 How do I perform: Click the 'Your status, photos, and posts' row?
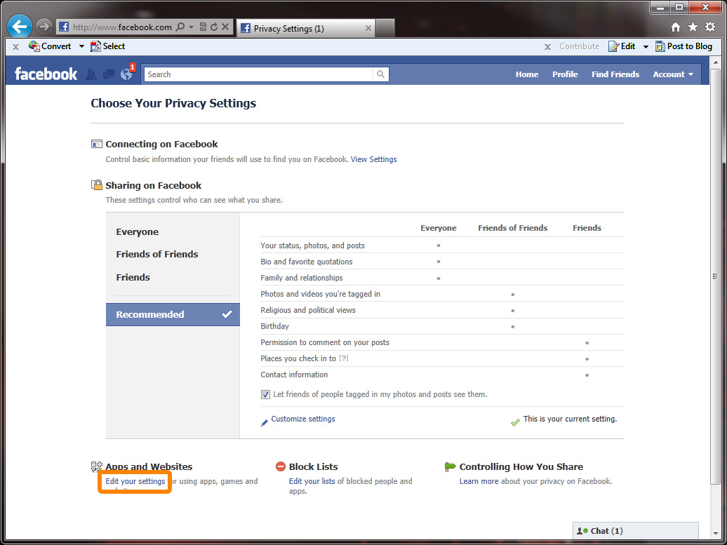(x=442, y=245)
